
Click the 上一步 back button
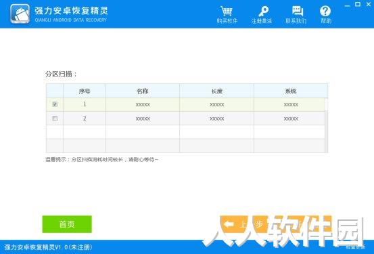pyautogui.click(x=243, y=224)
